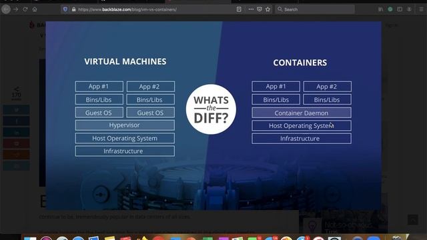Click Bins/Libs below App #2 in Containers
This screenshot has width=427, height=240.
pos(327,99)
